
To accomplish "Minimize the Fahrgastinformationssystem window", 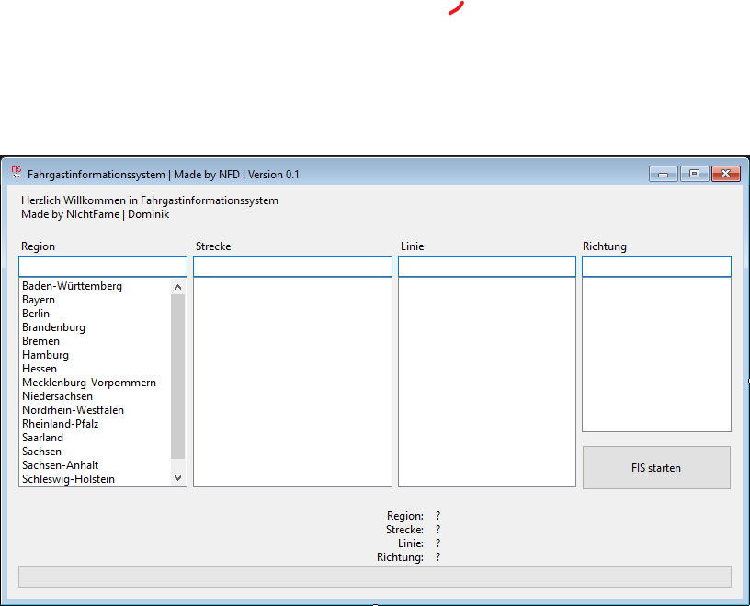I will (x=663, y=174).
